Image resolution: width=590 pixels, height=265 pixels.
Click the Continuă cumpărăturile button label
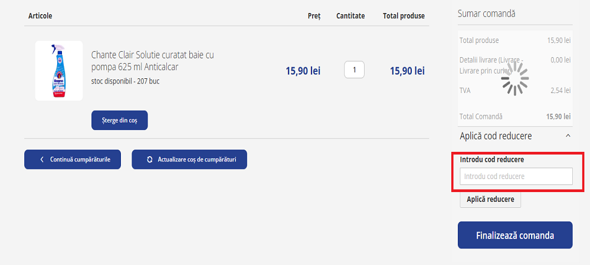[80, 160]
